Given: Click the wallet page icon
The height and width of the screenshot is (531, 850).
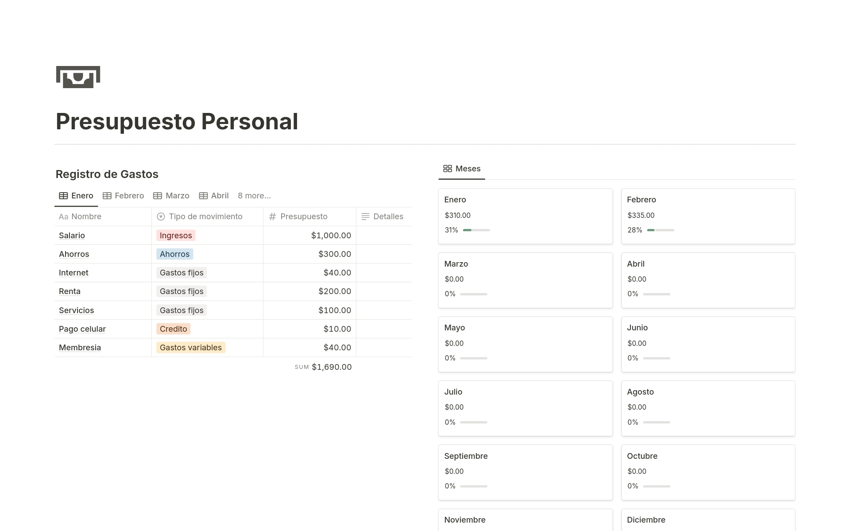Looking at the screenshot, I should (x=77, y=77).
